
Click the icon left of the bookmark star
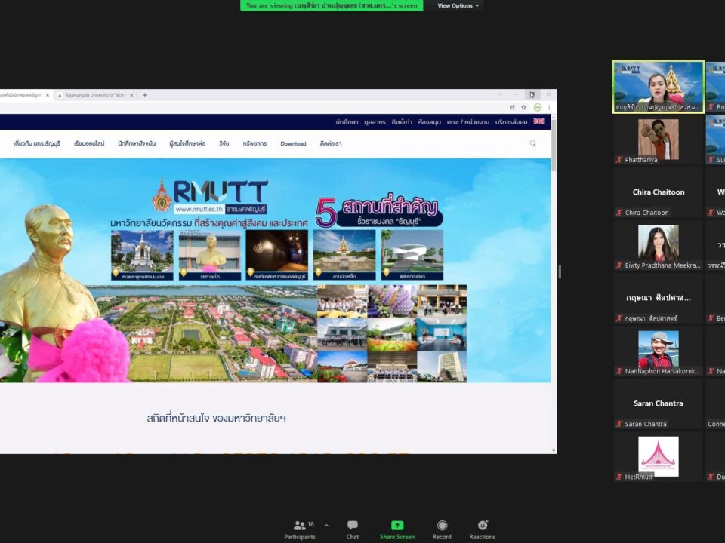point(512,108)
